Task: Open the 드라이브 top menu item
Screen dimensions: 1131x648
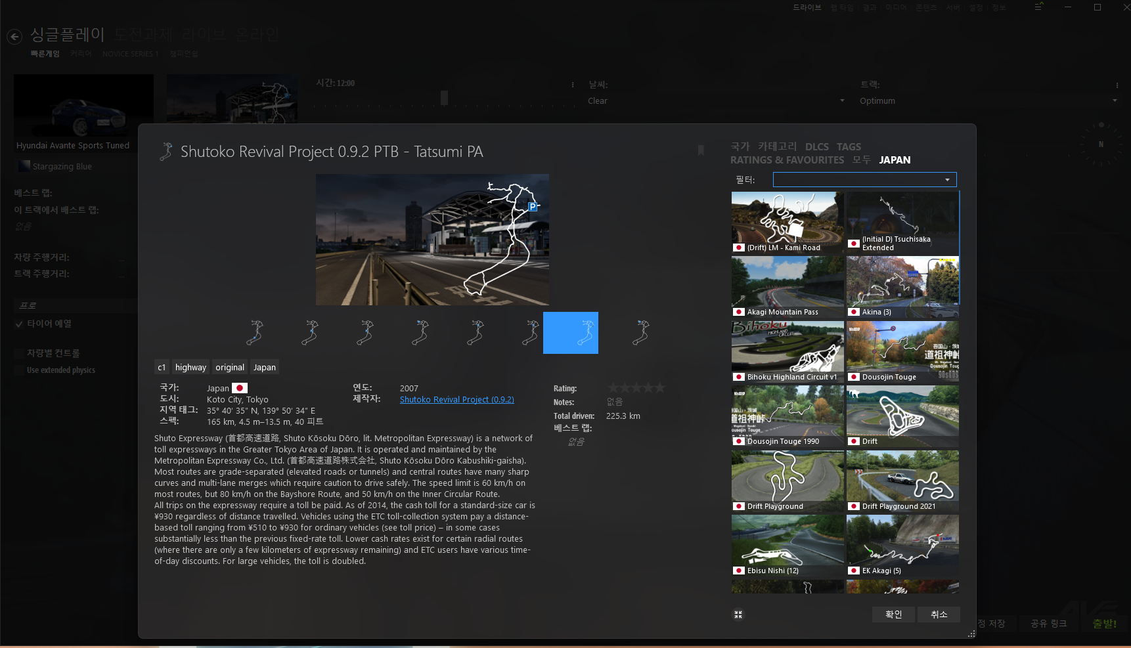Action: point(807,7)
